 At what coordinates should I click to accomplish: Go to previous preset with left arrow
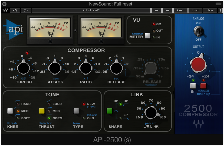[157, 10]
